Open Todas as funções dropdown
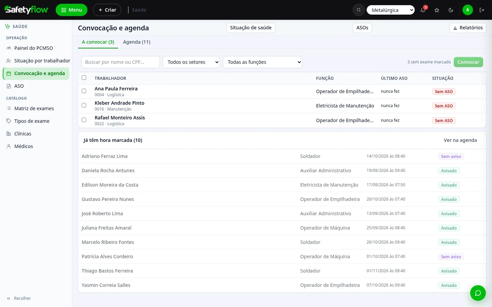 click(262, 62)
